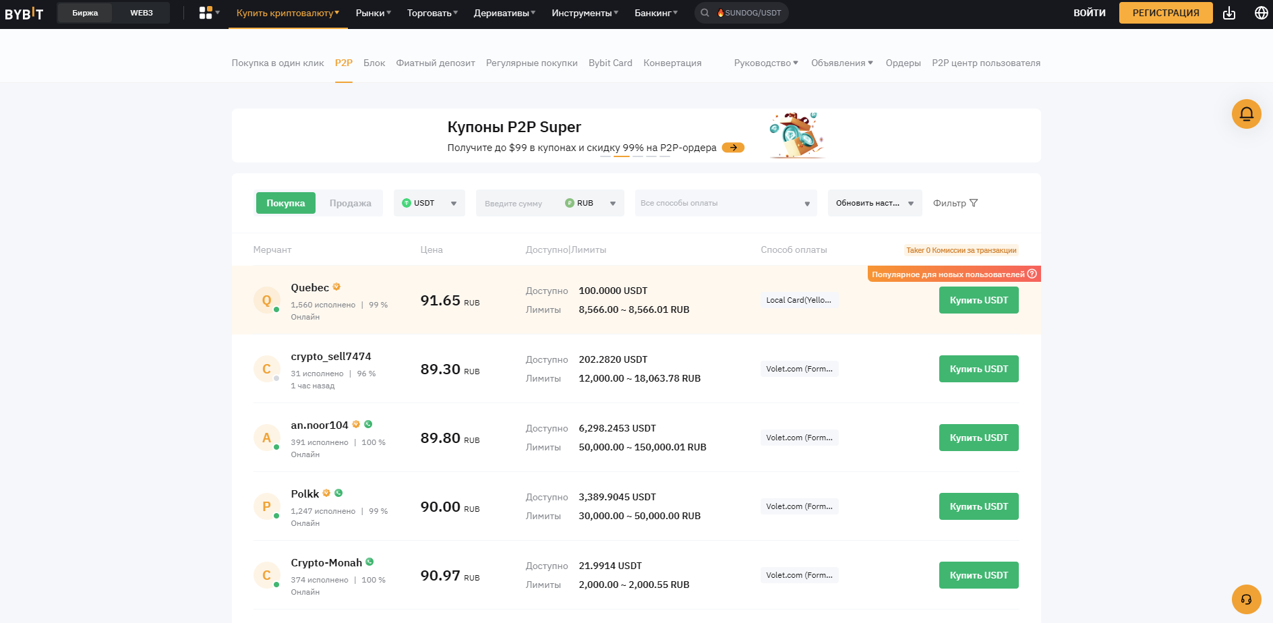Click the Фильтр label
Viewport: 1273px width, 623px height.
[949, 203]
